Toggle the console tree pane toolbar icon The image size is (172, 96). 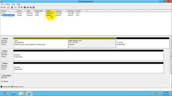[x=8, y=7]
